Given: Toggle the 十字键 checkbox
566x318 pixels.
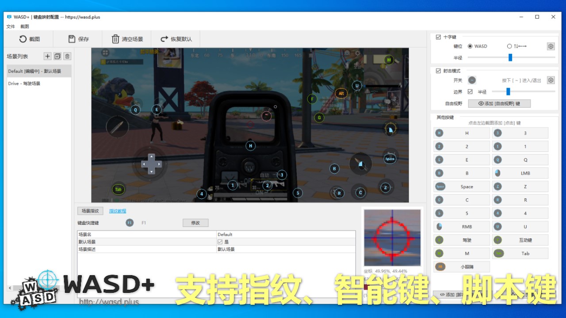Looking at the screenshot, I should [x=438, y=37].
